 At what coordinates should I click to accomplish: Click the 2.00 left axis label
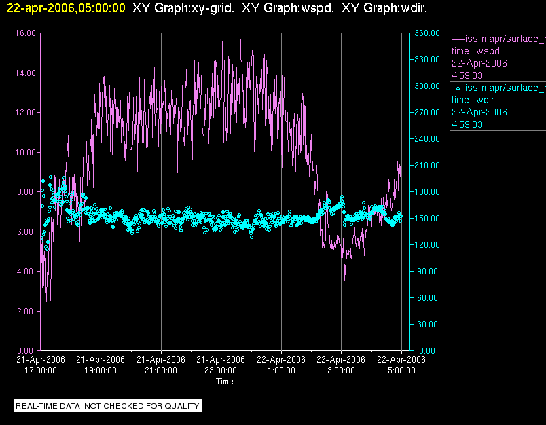click(26, 311)
